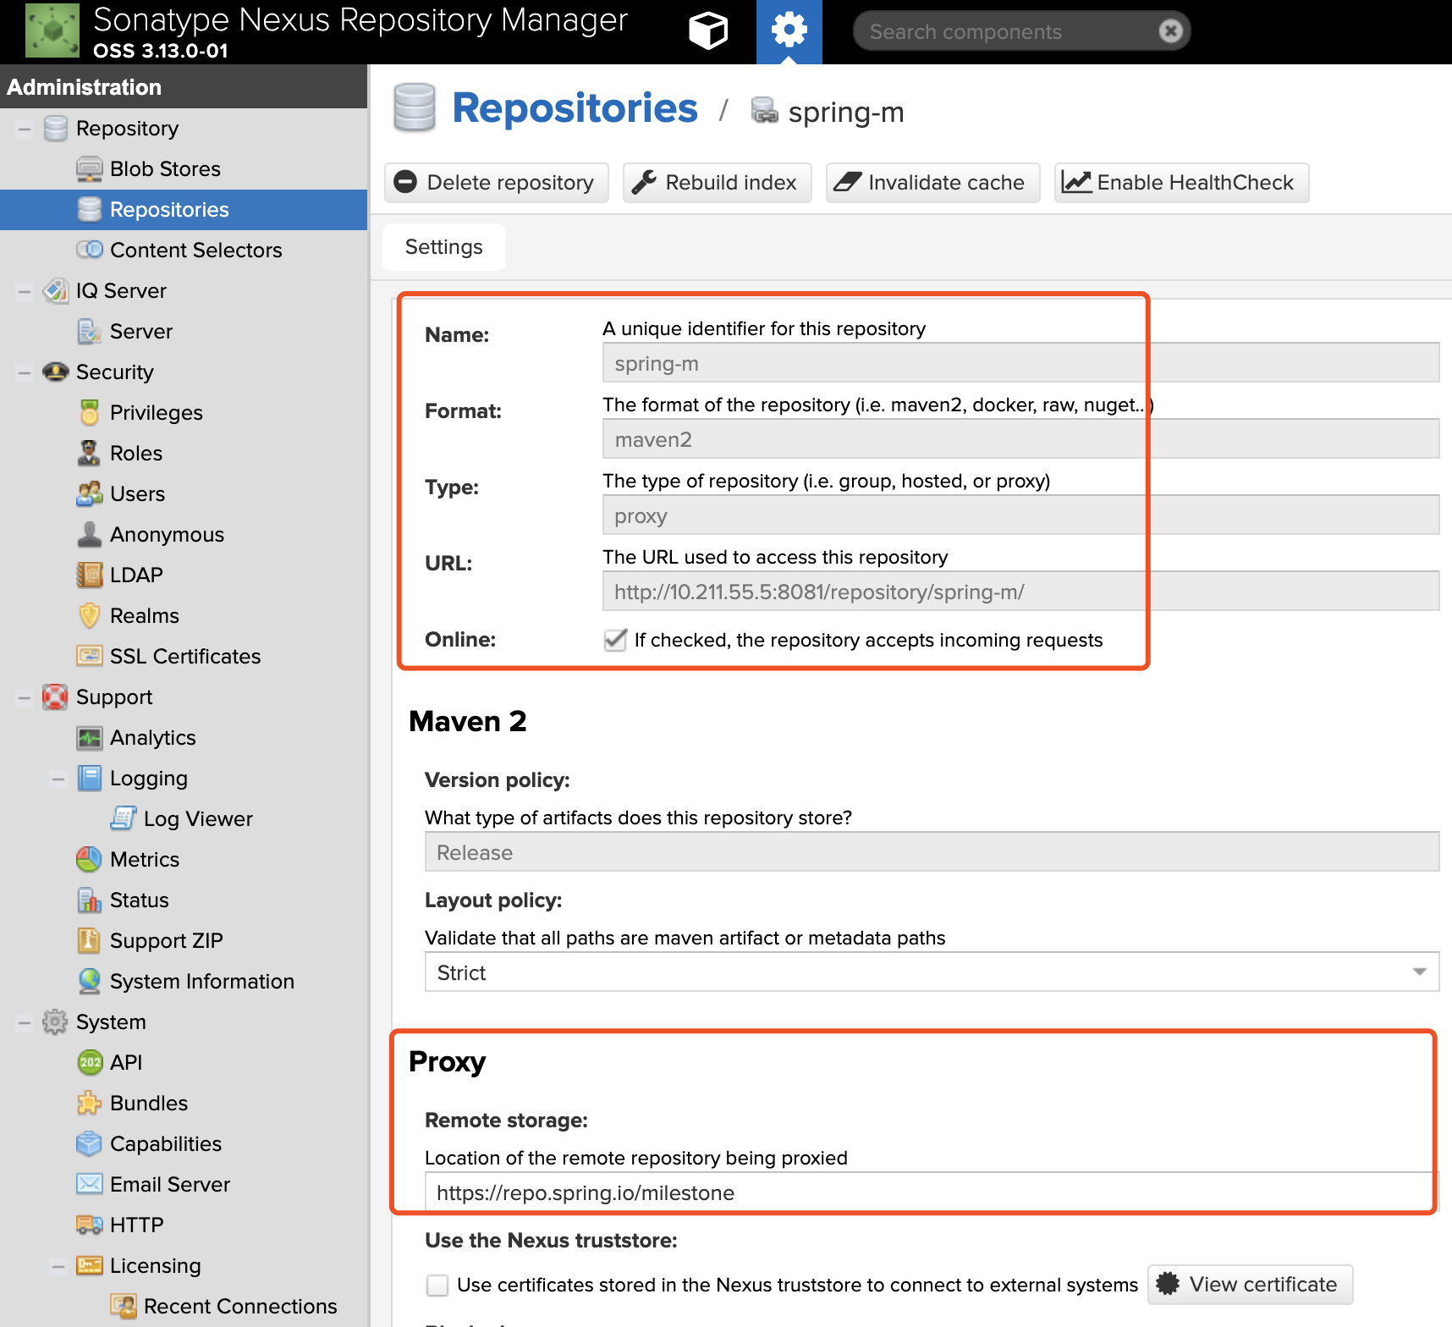Click the Content Selectors icon
Viewport: 1452px width, 1327px height.
pyautogui.click(x=89, y=251)
